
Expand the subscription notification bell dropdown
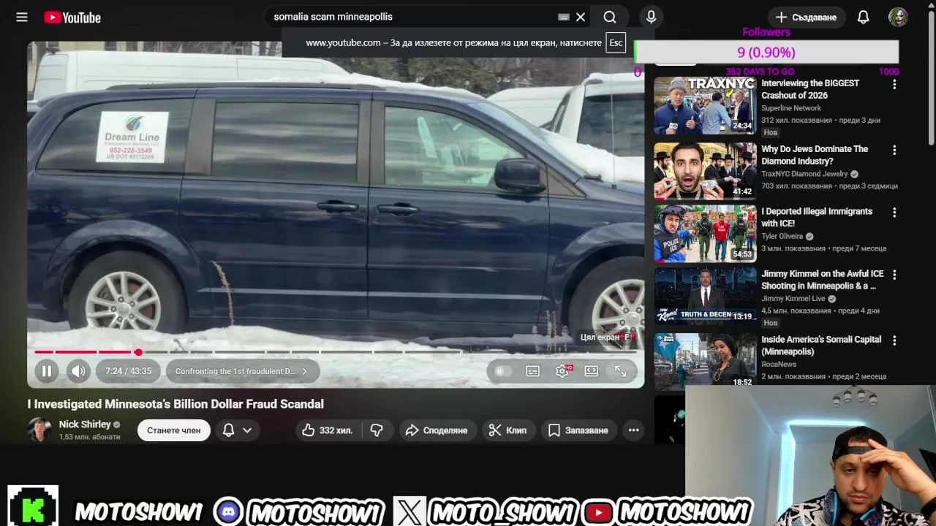pos(238,430)
